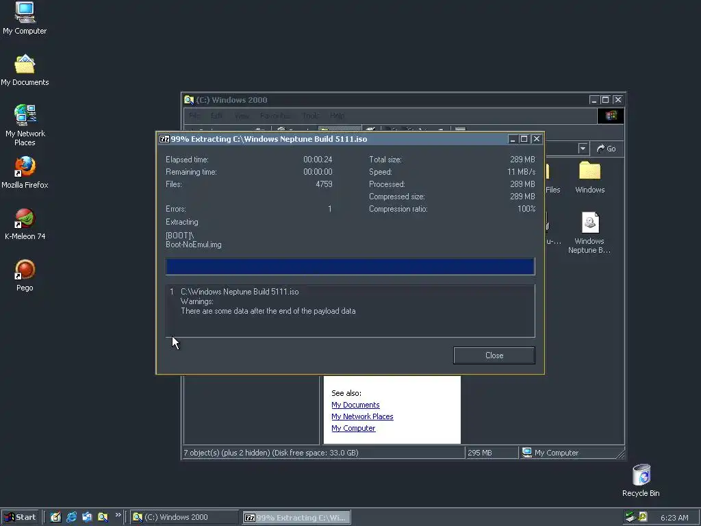Open the Tools menu in Explorer

coord(310,116)
